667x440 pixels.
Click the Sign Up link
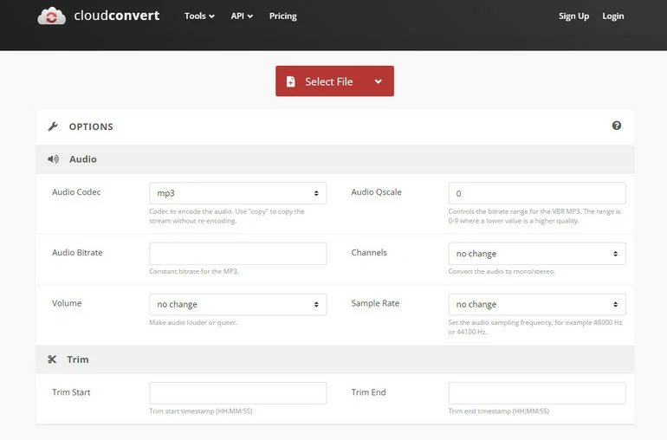tap(573, 16)
